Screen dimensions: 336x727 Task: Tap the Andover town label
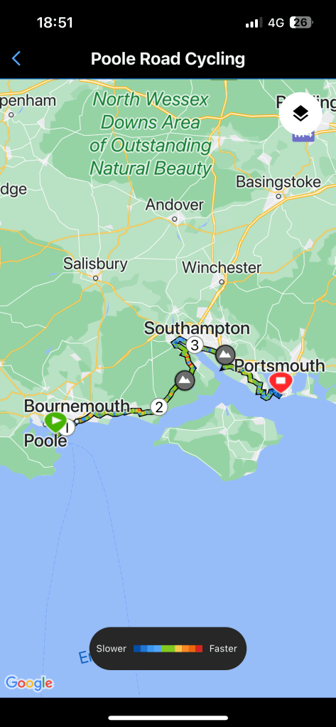coord(174,205)
